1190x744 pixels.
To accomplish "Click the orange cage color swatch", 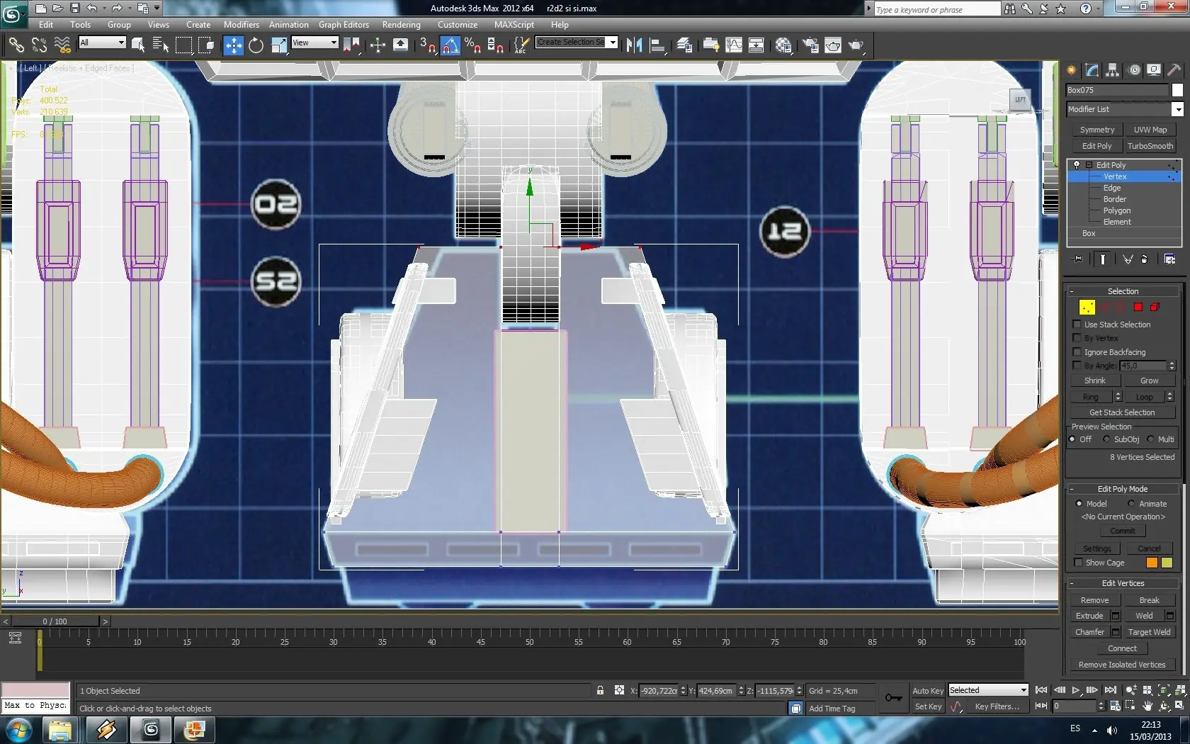I will 1152,563.
